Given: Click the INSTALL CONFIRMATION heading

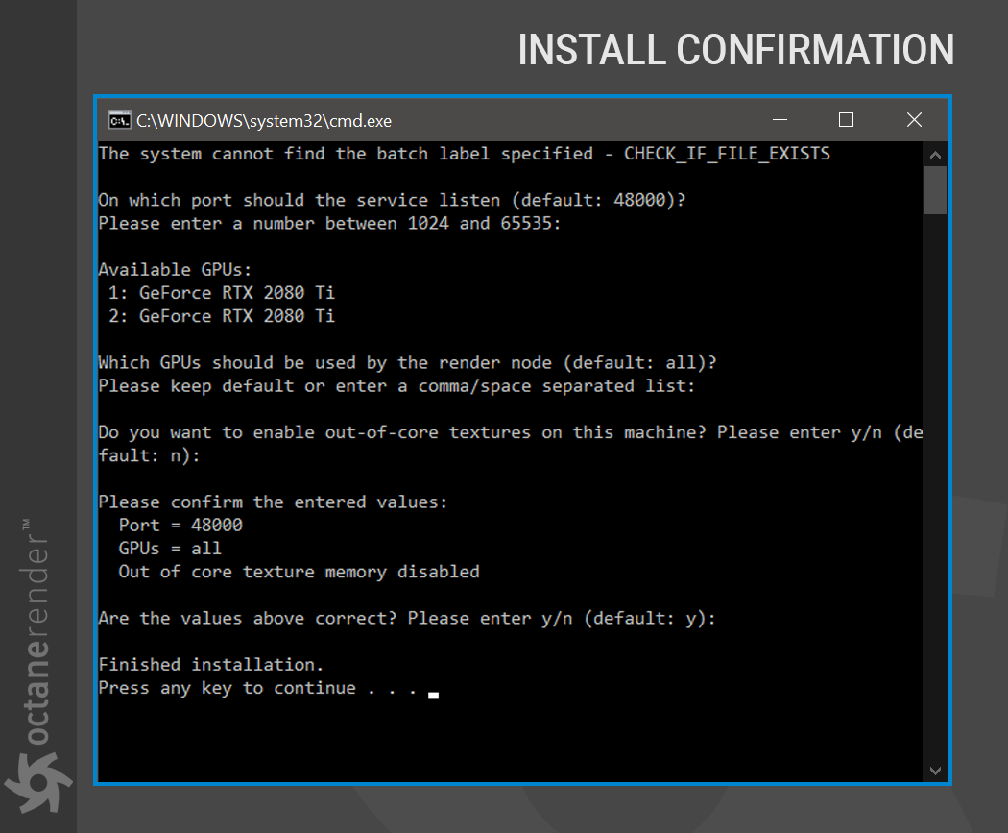Looking at the screenshot, I should pyautogui.click(x=735, y=50).
